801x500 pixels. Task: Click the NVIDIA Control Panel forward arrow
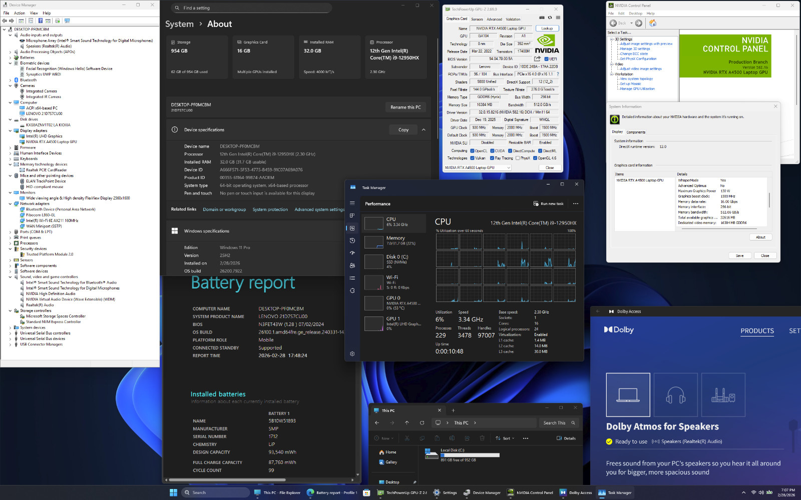coord(639,23)
